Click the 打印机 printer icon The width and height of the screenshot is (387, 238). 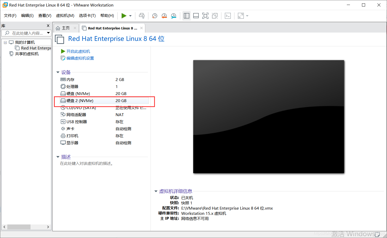pos(63,136)
